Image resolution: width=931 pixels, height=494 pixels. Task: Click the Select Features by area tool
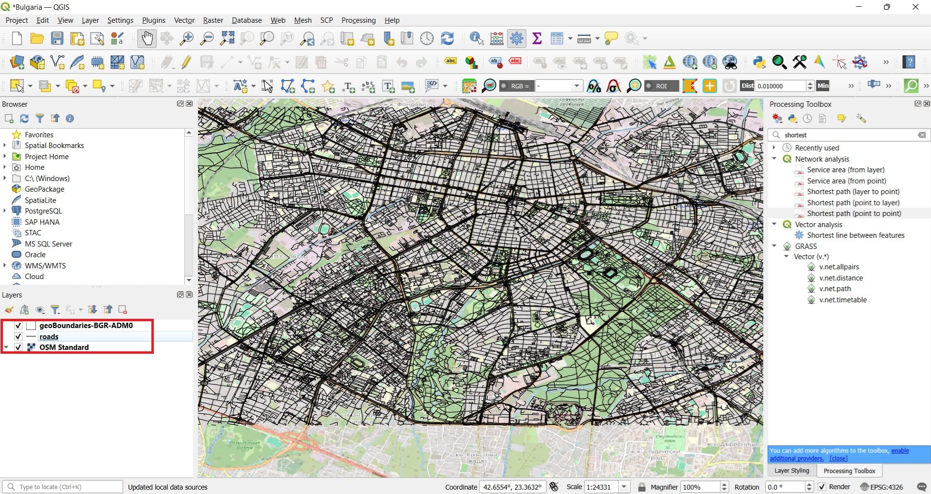[17, 86]
